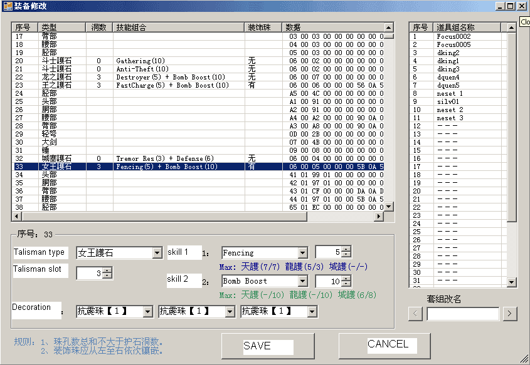Increase the Talisman slot count
530x365 pixels.
107,270
